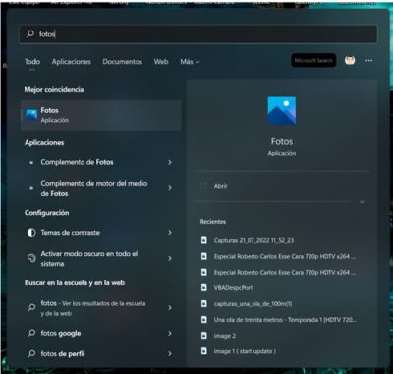
Task: Click file icon for Capturas 21_07_2022
Action: [204, 240]
